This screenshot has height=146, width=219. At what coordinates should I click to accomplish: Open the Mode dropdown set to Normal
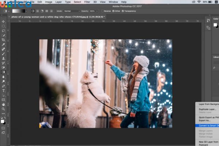[72, 11]
